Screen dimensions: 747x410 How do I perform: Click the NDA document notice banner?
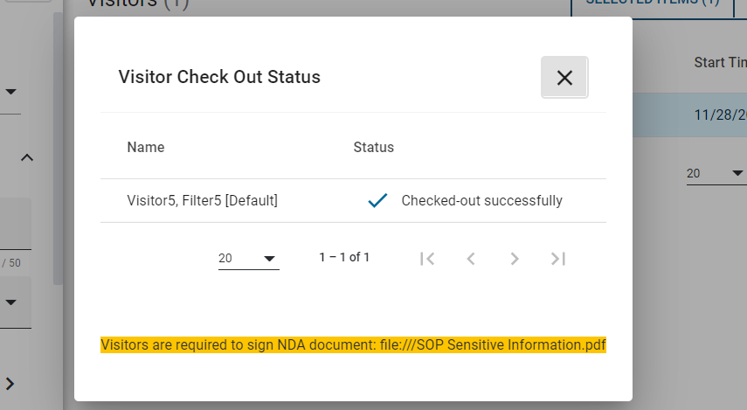[353, 344]
